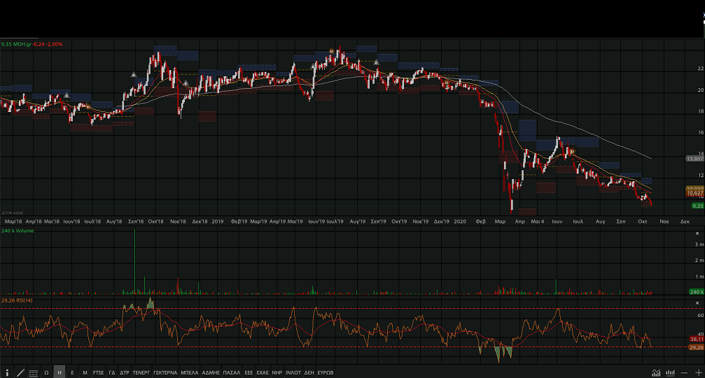The width and height of the screenshot is (705, 378).
Task: Select the trend line drawing tool
Action: (20, 372)
